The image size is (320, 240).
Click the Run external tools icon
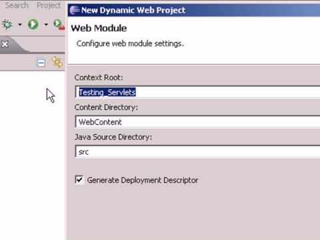click(59, 25)
